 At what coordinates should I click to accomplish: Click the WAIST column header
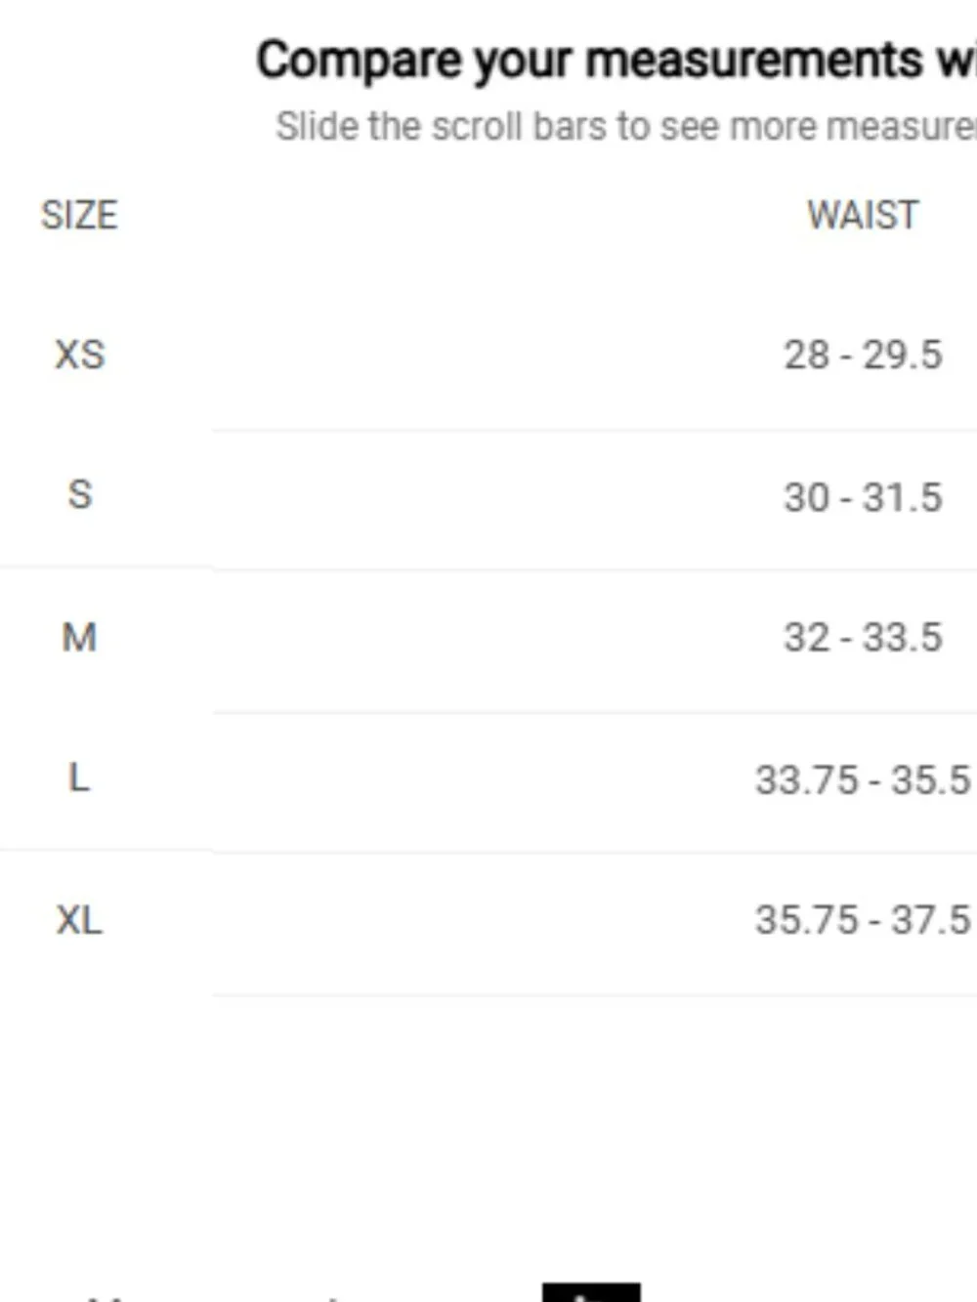[x=863, y=215]
